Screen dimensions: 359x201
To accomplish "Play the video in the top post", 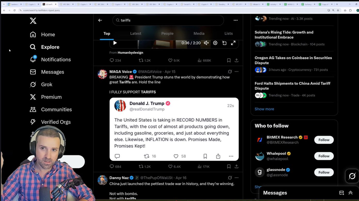I will 115,43.
